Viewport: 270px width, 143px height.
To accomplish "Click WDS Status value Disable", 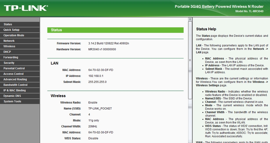I will [x=93, y=138].
